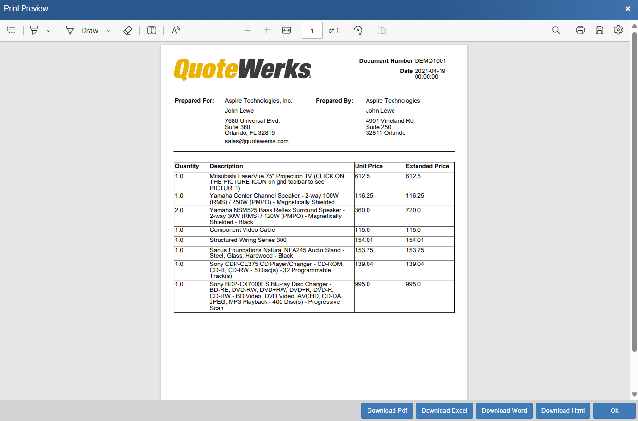Screen dimensions: 638x421
Task: Save the document with the disk icon
Action: (x=599, y=30)
